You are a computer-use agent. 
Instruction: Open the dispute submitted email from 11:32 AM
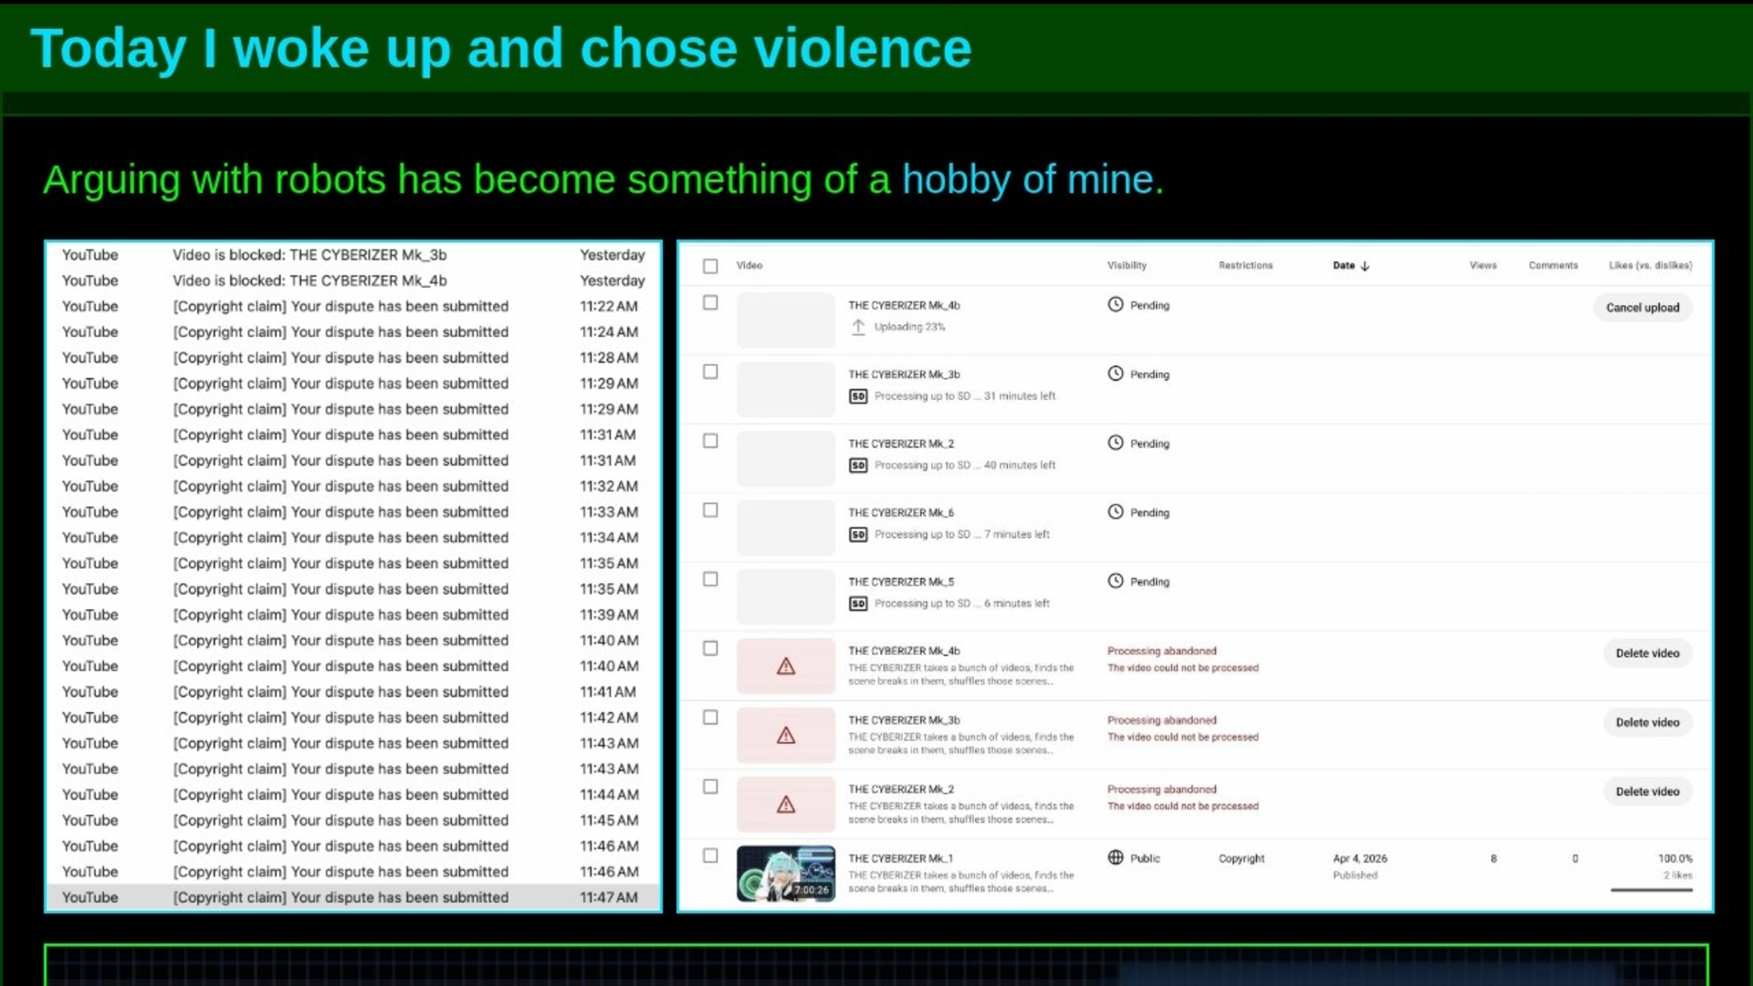353,487
